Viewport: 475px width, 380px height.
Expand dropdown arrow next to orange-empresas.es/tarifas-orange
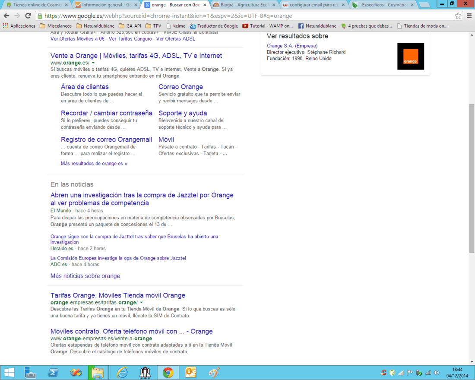coord(141,302)
